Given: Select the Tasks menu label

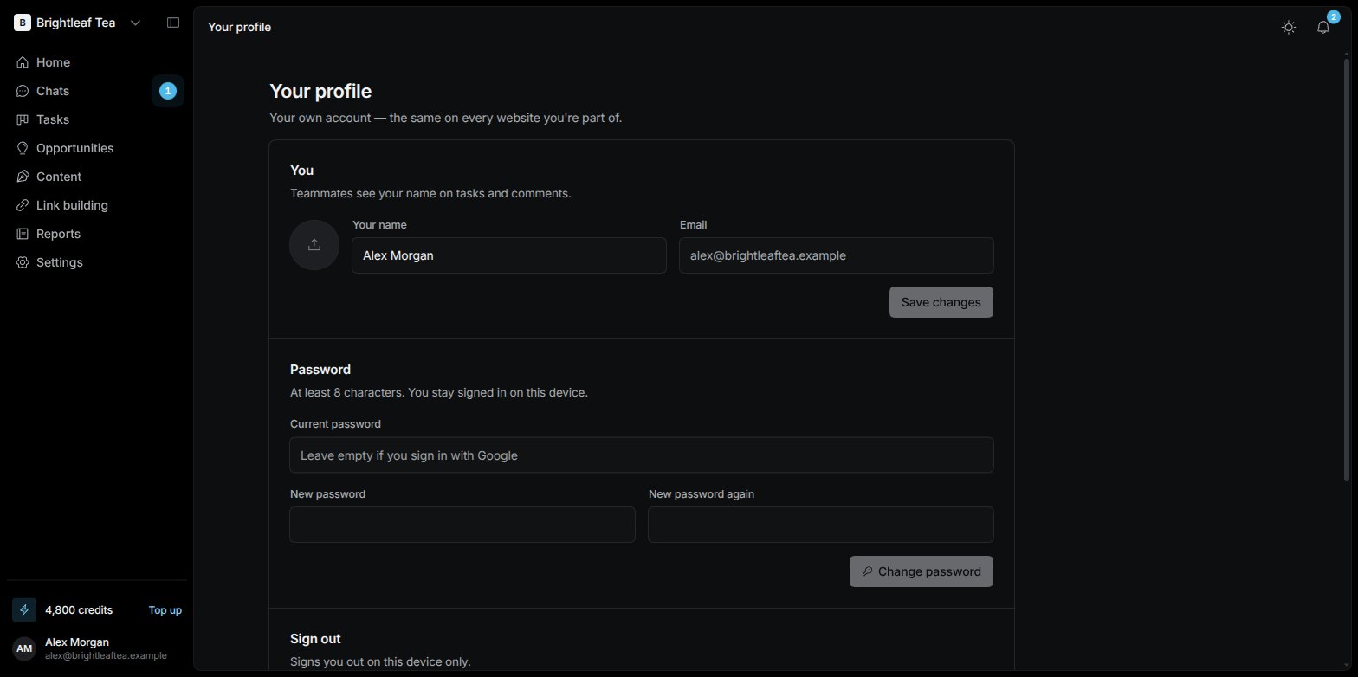Looking at the screenshot, I should click(53, 119).
